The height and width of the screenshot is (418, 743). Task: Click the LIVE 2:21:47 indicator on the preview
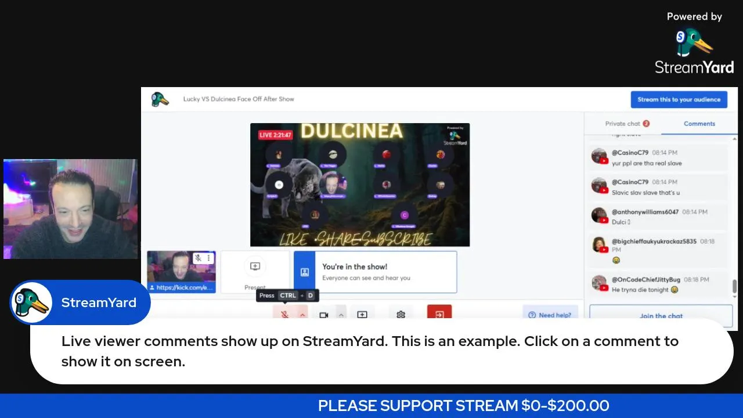275,135
